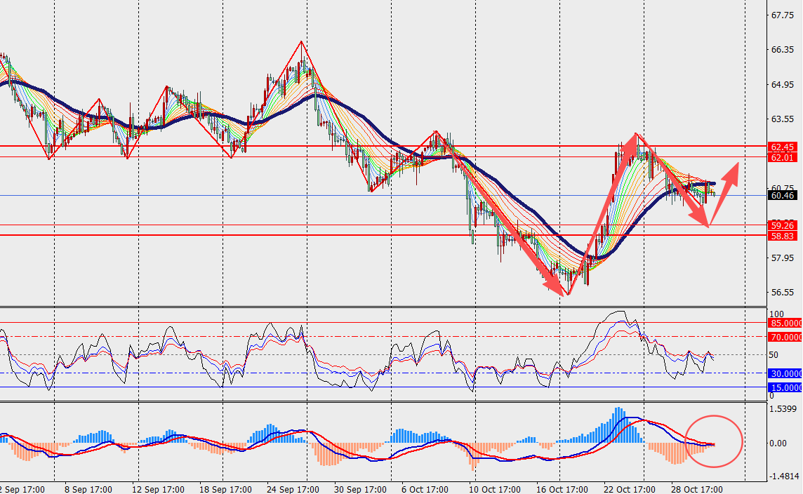Click the blue 15.0000 oscillator level label
803x494 pixels.
pyautogui.click(x=785, y=387)
